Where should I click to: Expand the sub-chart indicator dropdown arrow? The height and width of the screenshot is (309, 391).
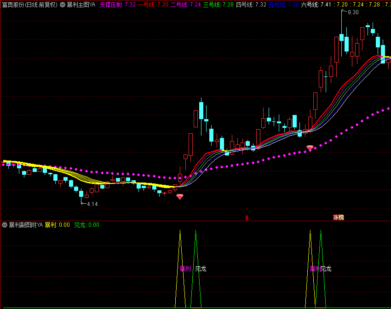5,225
